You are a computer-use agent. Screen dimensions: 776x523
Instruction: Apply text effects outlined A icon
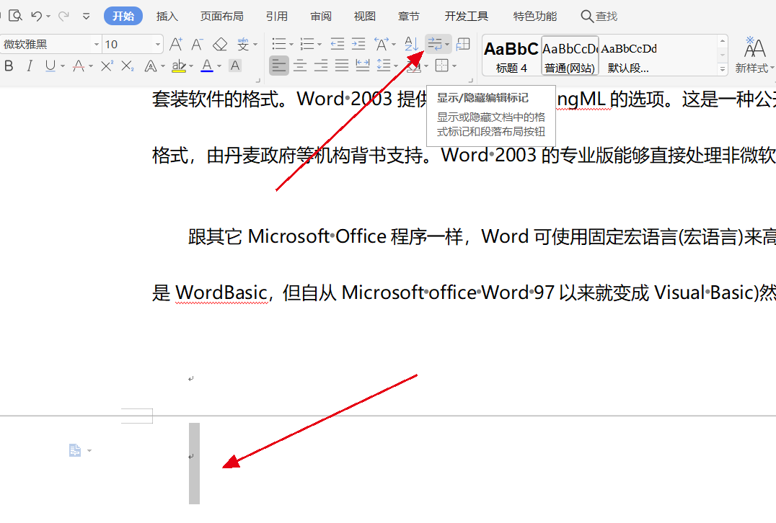(151, 66)
